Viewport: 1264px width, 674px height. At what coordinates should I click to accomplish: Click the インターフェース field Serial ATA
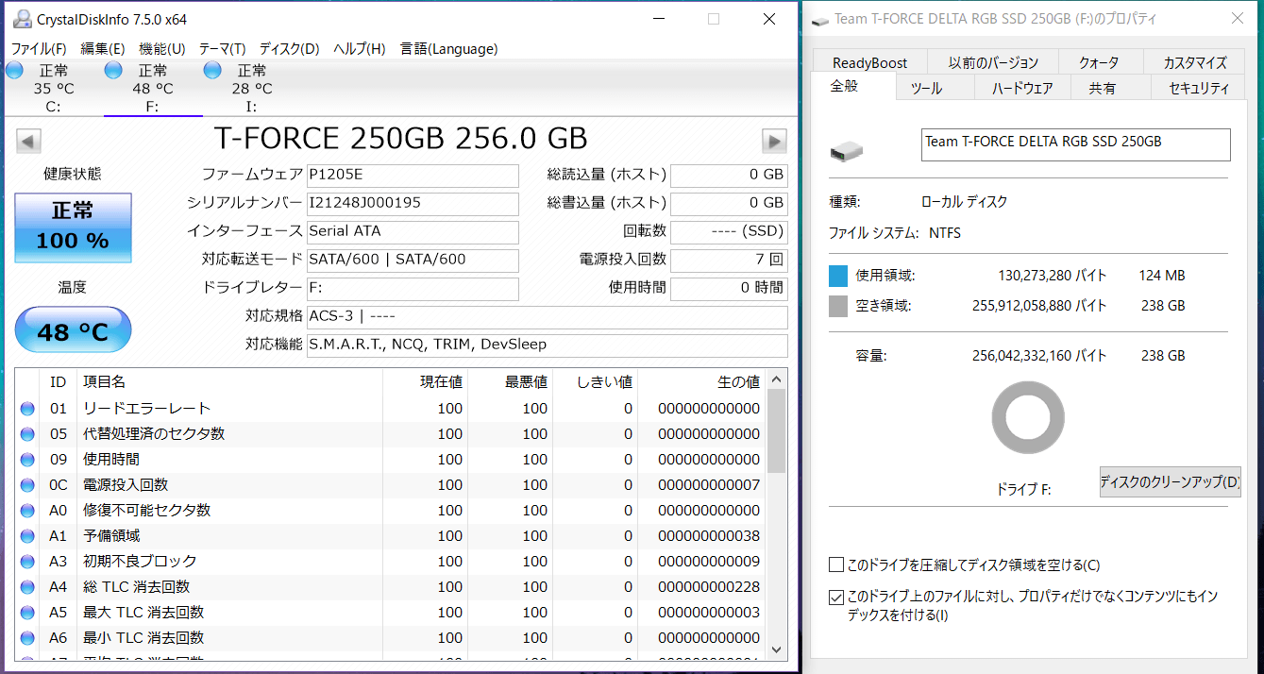(413, 231)
